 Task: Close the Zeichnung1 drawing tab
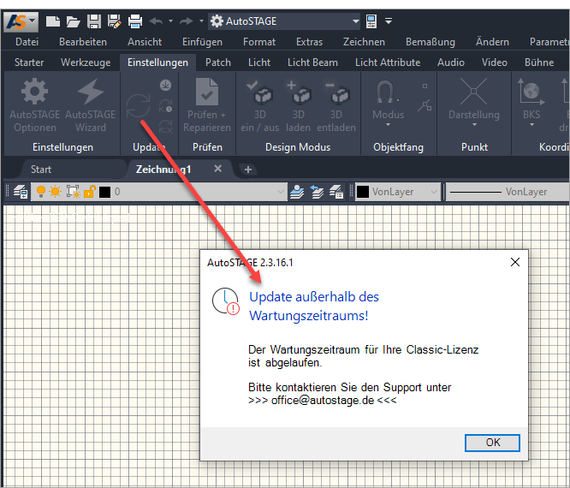click(217, 169)
